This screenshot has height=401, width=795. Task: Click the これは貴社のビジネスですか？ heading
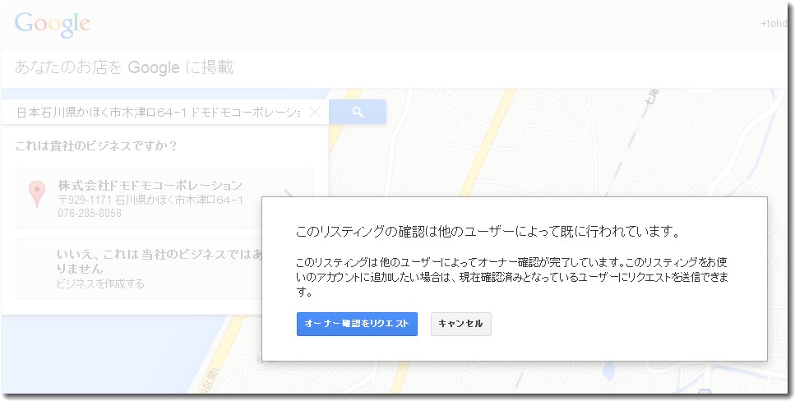(x=96, y=146)
